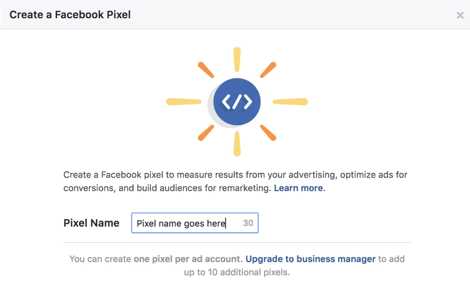470x294 pixels.
Task: Click the Create a Facebook Pixel title
Action: pyautogui.click(x=70, y=15)
